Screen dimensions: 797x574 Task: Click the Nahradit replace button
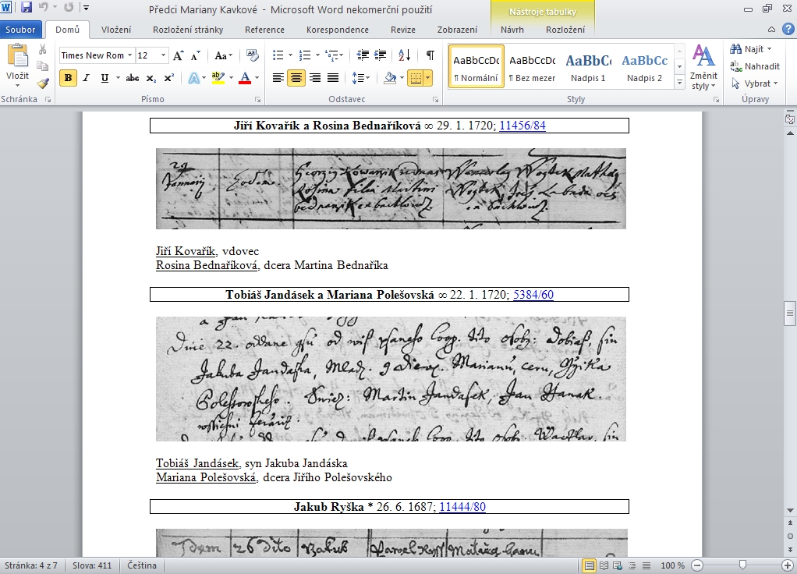point(755,66)
